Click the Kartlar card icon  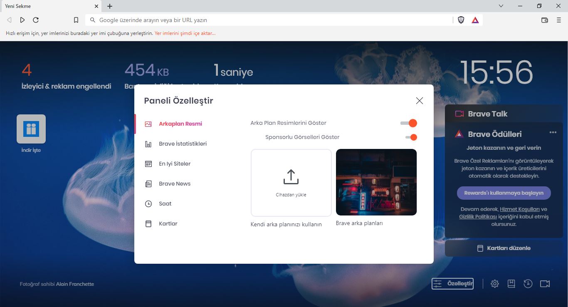[148, 224]
